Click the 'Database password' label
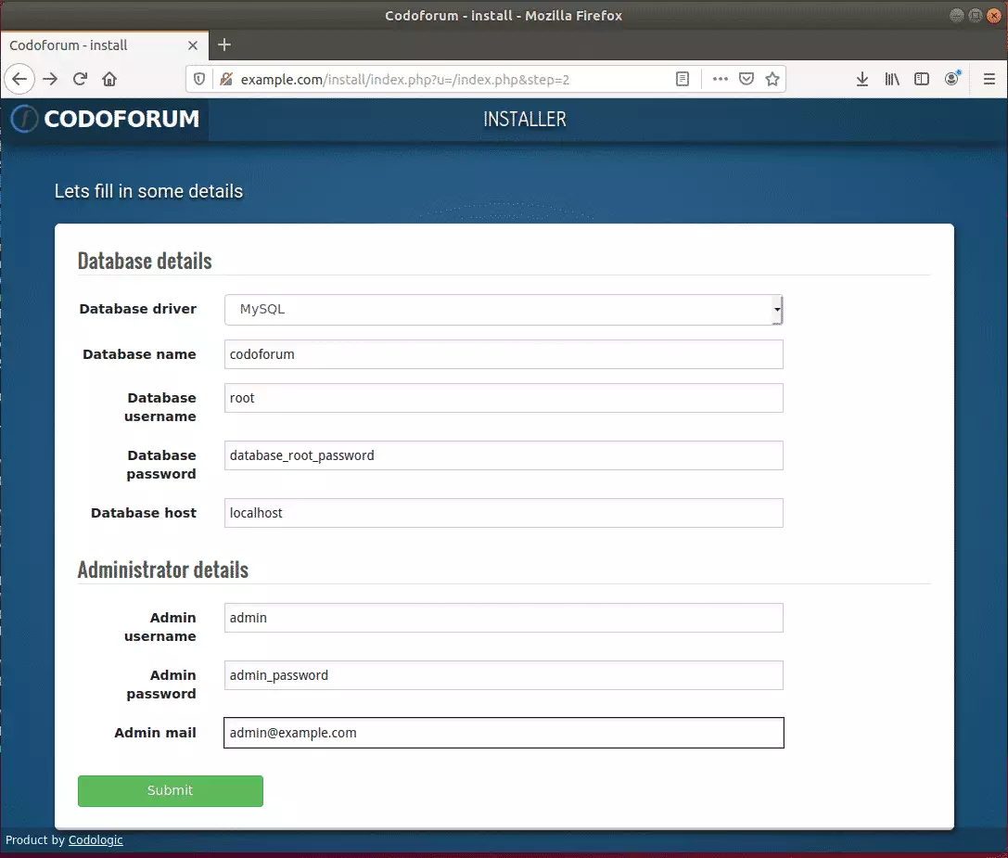The image size is (1008, 858). [161, 465]
